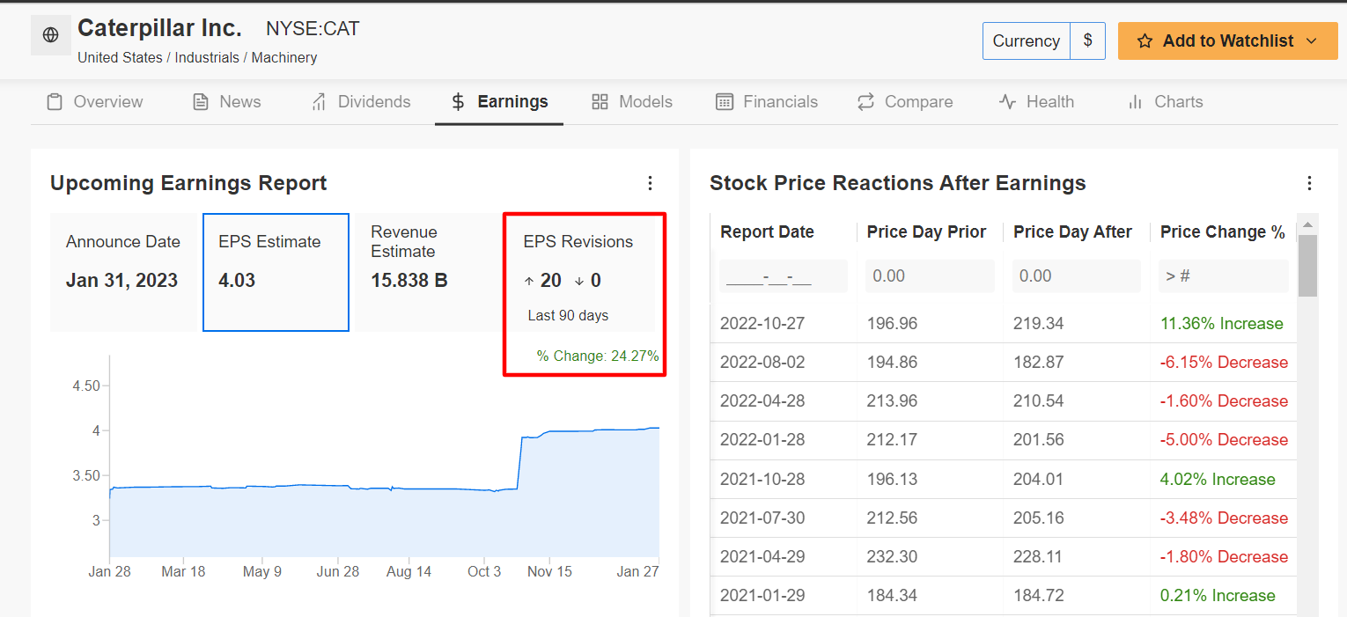Screen dimensions: 1347x617
Task: Click the up arrow beside 20 revisions
Action: (529, 282)
